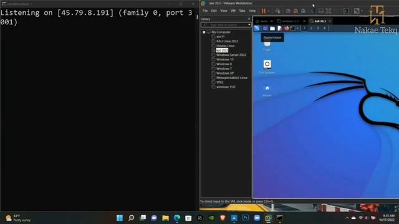
Task: Open the Tabs menu in VMware
Action: click(242, 11)
